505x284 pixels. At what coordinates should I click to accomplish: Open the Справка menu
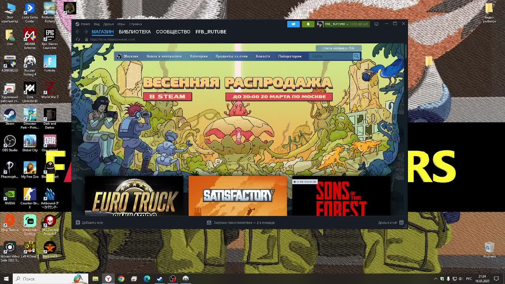(x=135, y=24)
